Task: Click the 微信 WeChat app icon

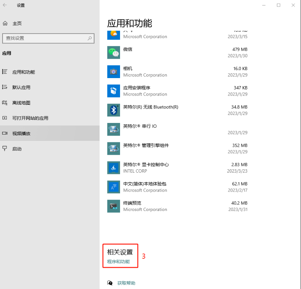Action: point(113,53)
